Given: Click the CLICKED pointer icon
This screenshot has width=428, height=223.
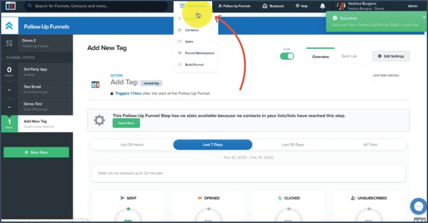Looking at the screenshot, I should (x=280, y=198).
